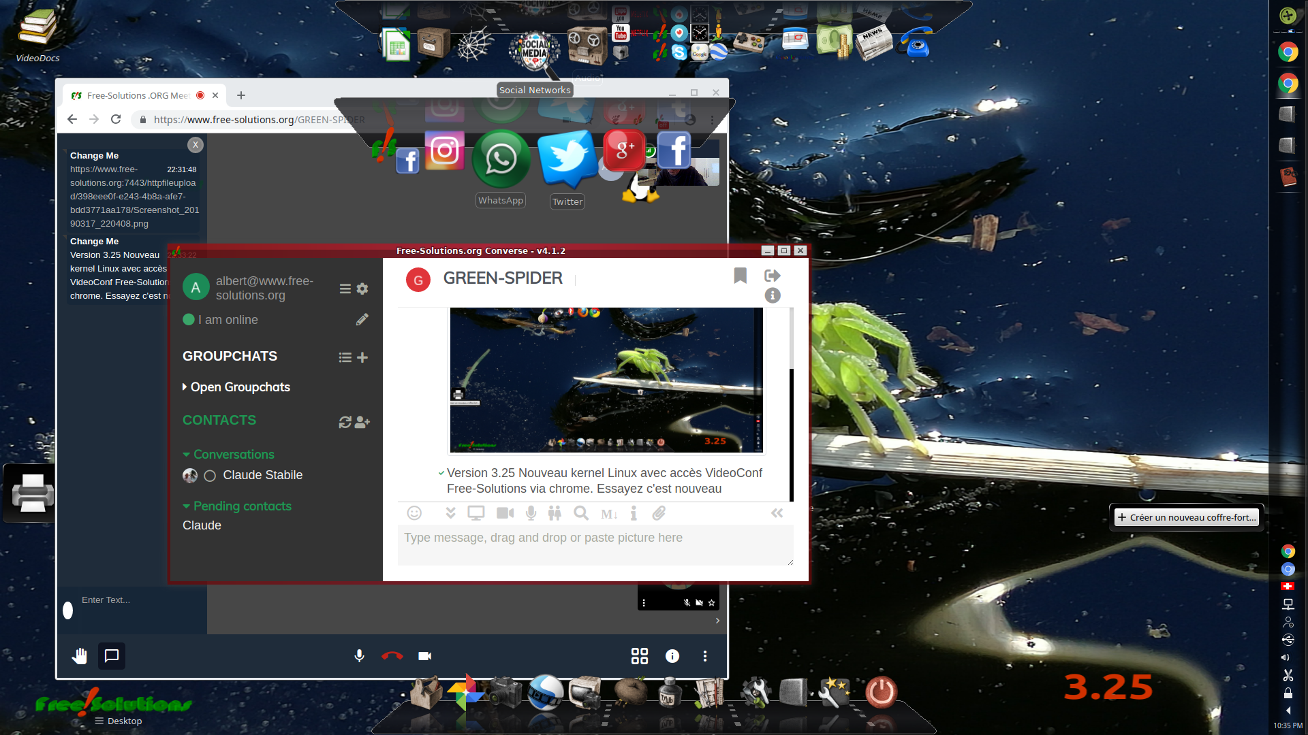Image resolution: width=1308 pixels, height=735 pixels.
Task: Attach a file with the paperclip icon
Action: pos(659,513)
